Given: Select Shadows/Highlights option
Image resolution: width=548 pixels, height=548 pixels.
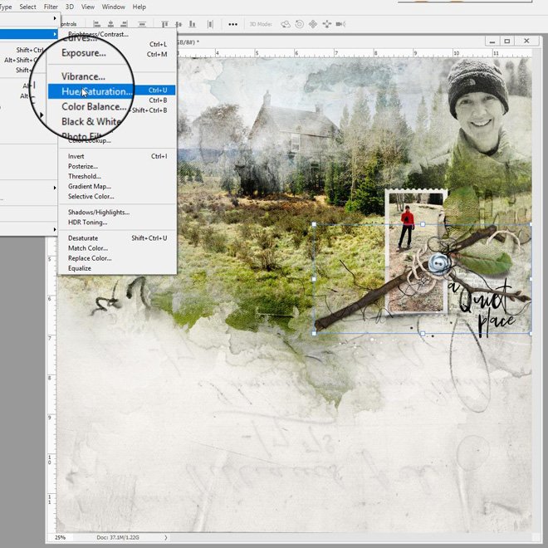Looking at the screenshot, I should pyautogui.click(x=98, y=212).
